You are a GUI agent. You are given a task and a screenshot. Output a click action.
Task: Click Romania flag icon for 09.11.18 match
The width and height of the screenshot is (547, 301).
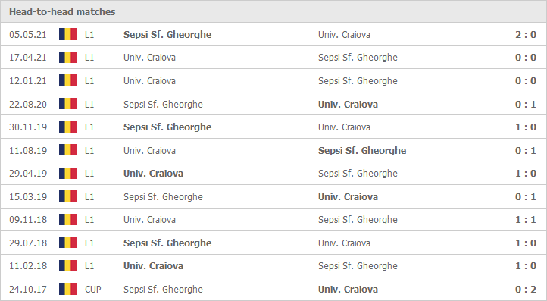tap(67, 220)
